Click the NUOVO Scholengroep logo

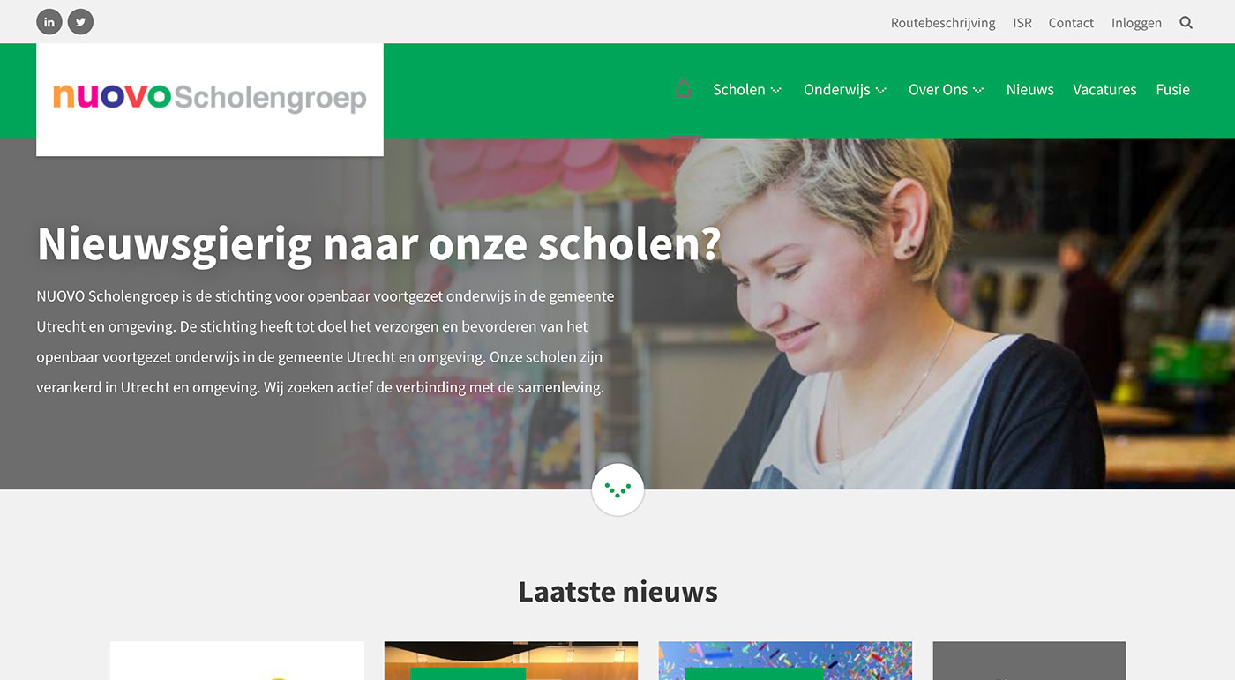[210, 100]
